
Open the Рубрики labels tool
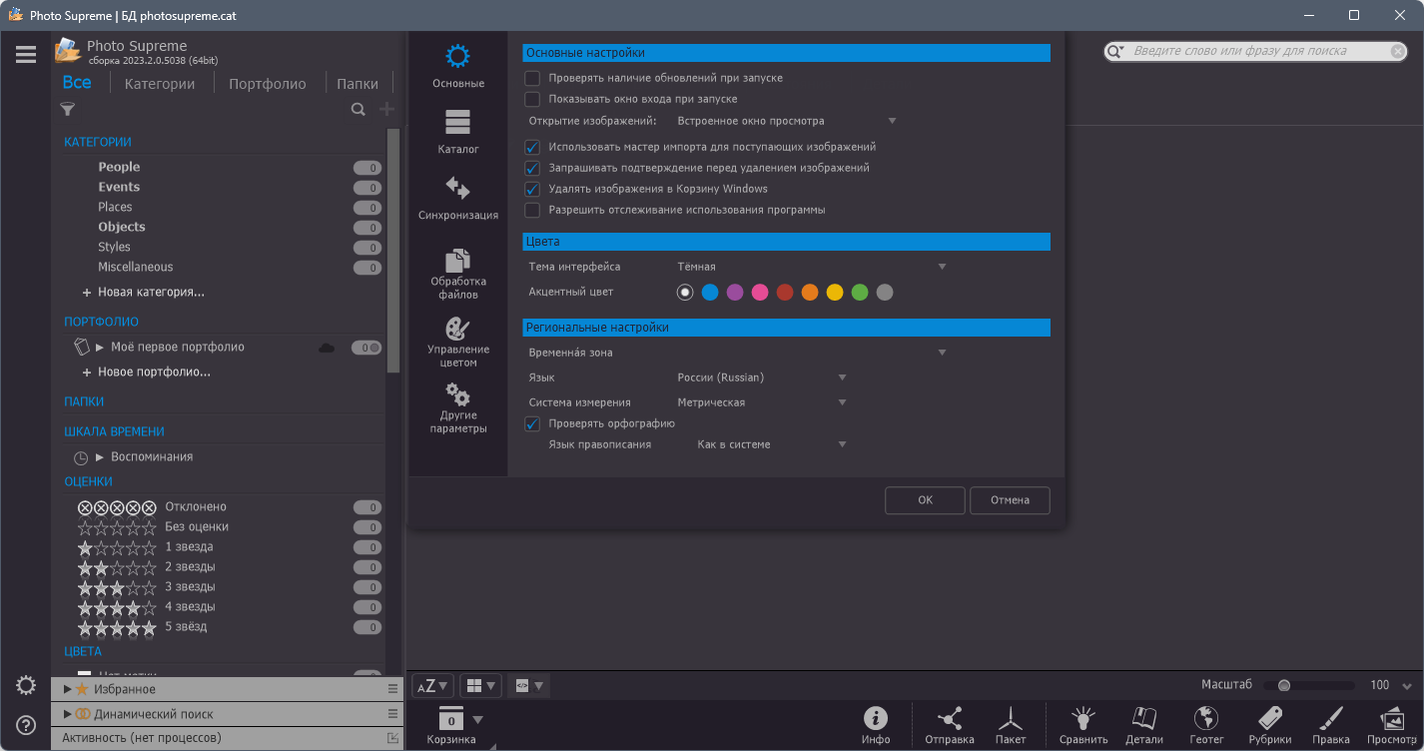click(x=1270, y=726)
